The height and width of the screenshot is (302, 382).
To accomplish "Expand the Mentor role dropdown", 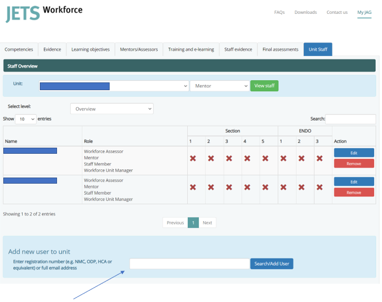I will 219,86.
